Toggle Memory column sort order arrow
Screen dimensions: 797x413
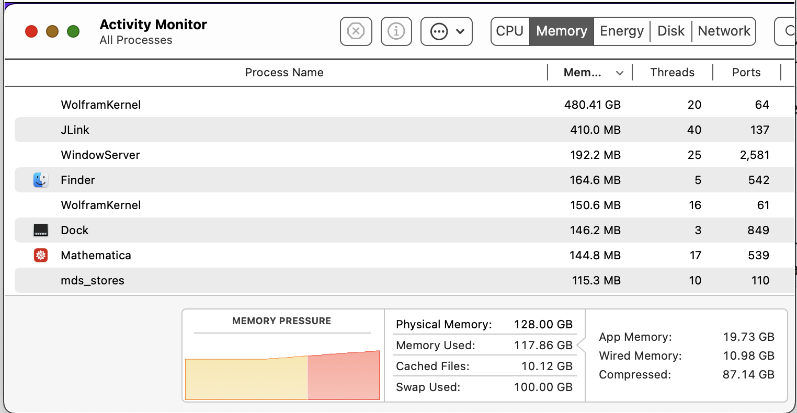pos(620,73)
